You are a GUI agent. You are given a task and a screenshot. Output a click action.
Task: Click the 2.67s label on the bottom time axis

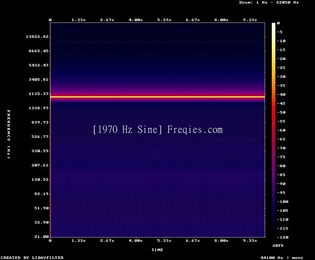[x=107, y=240]
